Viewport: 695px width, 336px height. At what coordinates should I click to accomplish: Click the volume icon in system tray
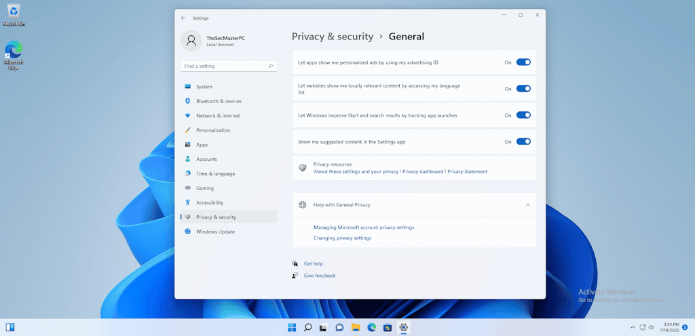pos(651,328)
